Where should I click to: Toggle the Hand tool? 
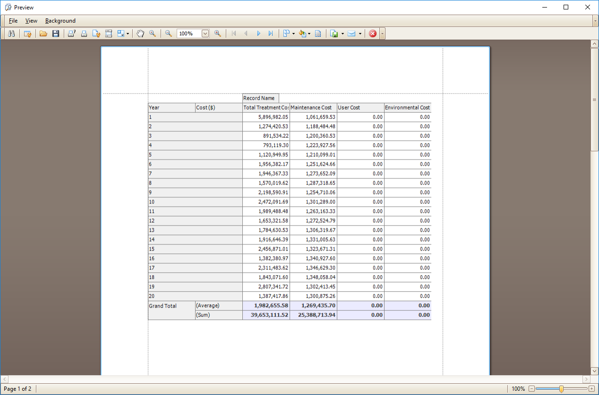[140, 34]
